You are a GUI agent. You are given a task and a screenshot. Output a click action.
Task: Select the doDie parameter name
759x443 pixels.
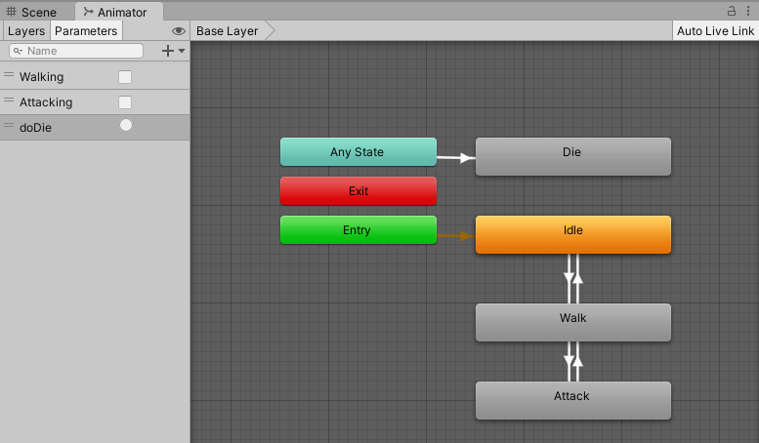pos(35,127)
